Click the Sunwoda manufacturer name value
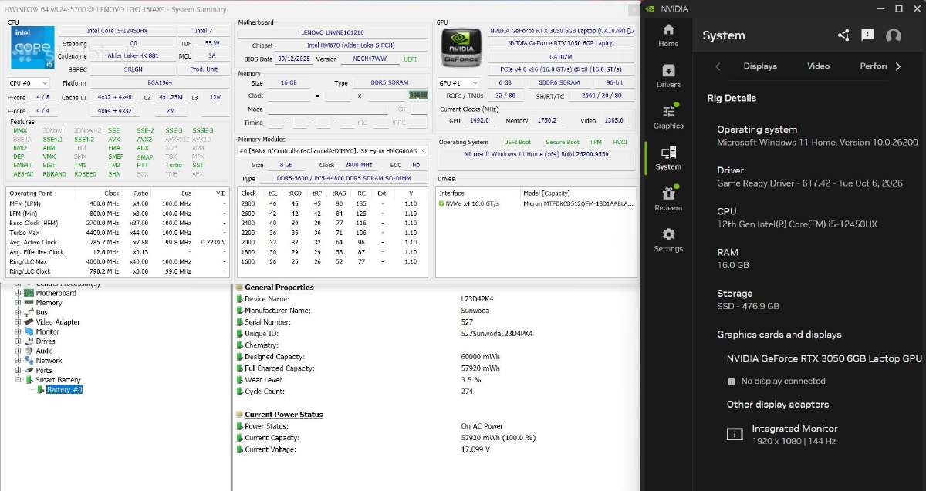 475,311
